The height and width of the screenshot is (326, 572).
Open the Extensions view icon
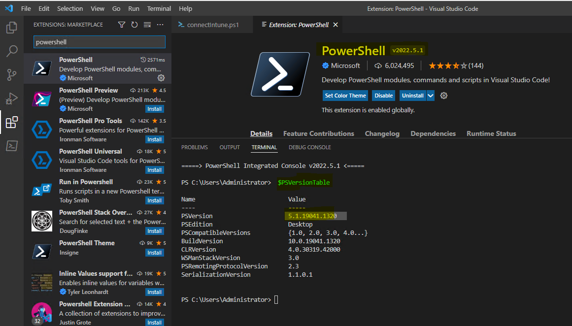[12, 122]
